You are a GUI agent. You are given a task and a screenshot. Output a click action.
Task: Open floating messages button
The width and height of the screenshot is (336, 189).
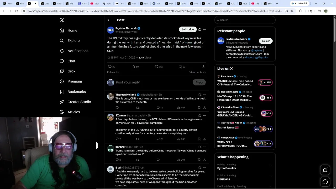point(325,182)
